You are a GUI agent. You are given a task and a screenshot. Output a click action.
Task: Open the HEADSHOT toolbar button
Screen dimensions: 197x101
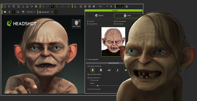click(44, 12)
